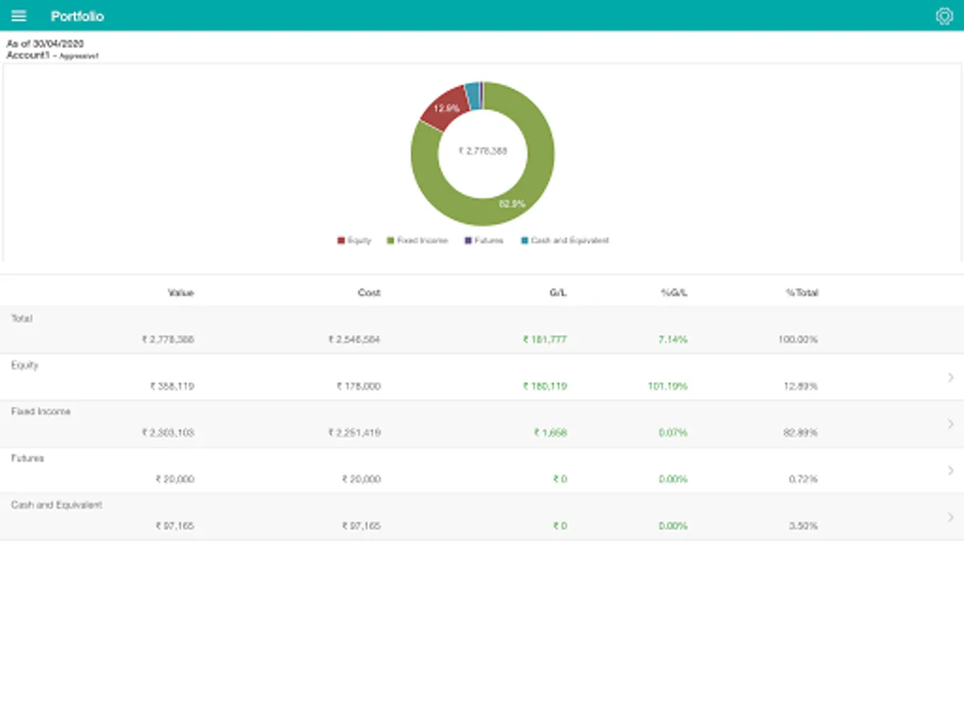Click the Fixed Income G/L ₹ 1,658 cell
Image resolution: width=964 pixels, height=723 pixels.
[x=550, y=432]
